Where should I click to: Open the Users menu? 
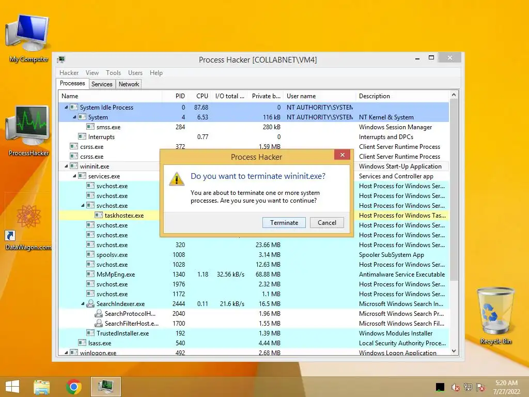[x=135, y=72]
